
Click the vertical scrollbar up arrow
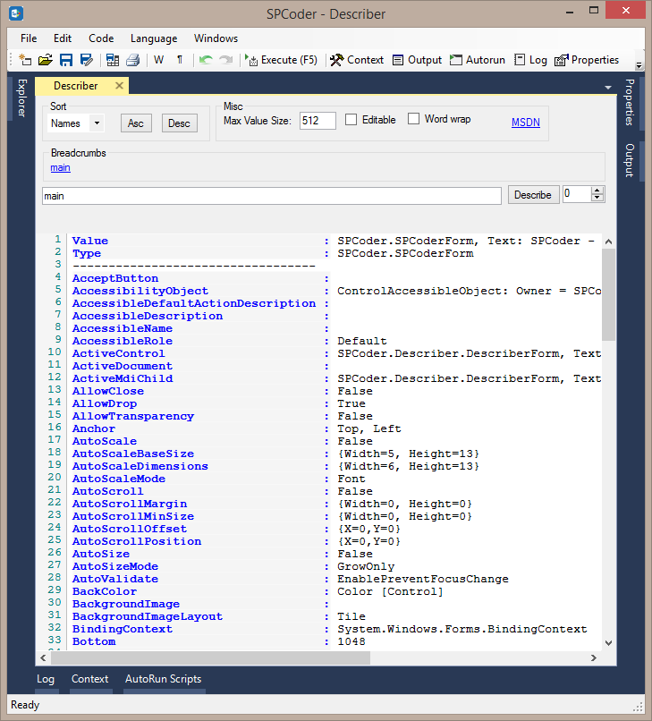pos(608,242)
